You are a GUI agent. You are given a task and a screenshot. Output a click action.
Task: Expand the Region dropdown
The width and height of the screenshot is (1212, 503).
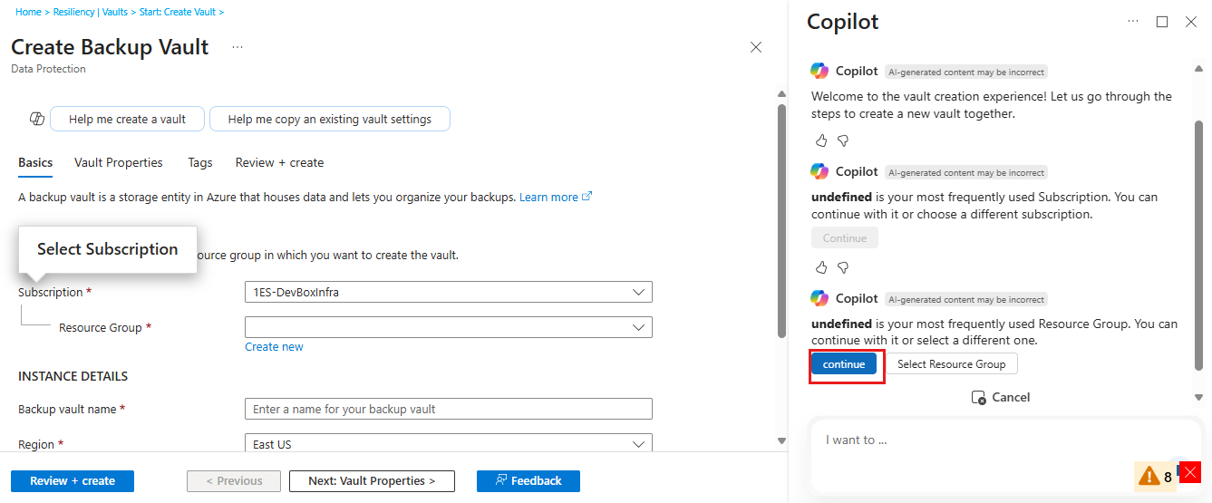coord(448,444)
